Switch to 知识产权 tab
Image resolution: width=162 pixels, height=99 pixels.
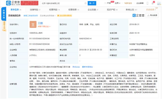point(112,10)
